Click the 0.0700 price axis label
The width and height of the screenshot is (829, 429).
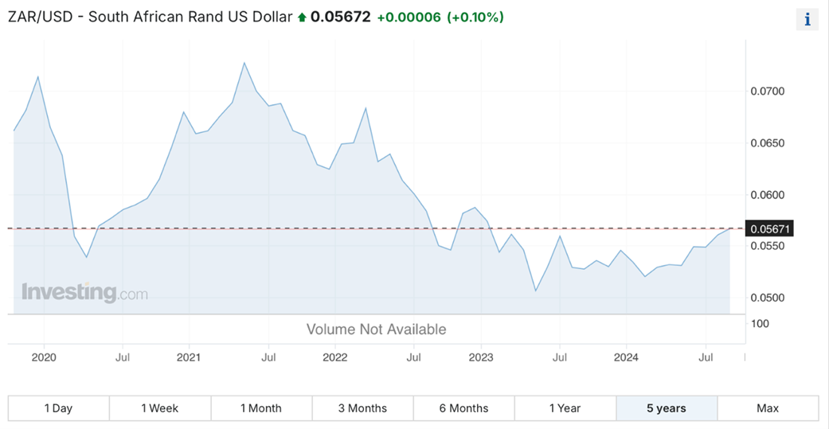pos(768,92)
